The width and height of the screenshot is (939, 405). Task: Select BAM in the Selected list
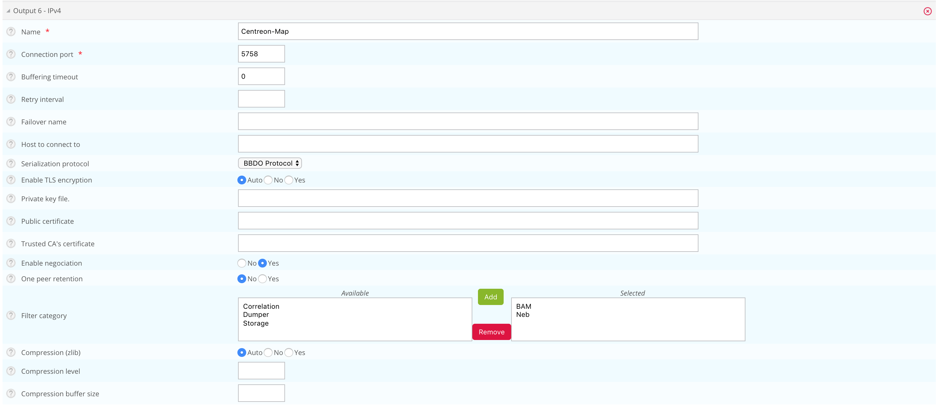[x=523, y=307]
